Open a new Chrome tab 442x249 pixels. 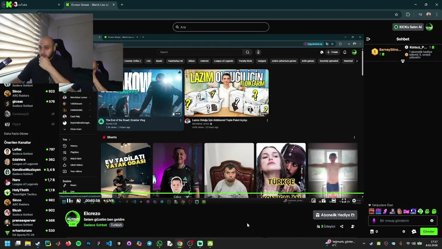[122, 5]
